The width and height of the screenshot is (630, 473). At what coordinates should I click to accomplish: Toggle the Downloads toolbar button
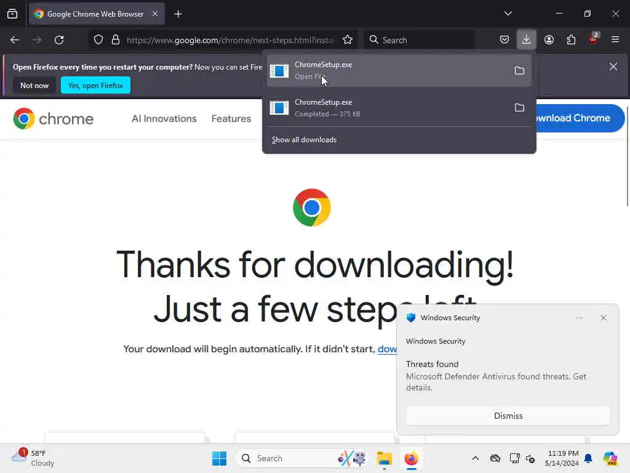point(527,39)
